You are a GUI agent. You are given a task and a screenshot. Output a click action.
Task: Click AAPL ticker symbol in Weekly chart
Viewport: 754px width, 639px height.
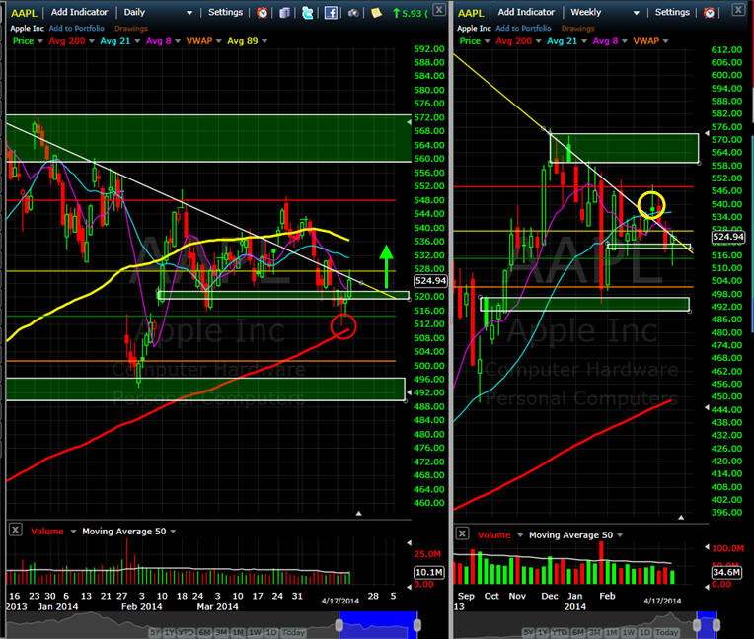coord(471,13)
